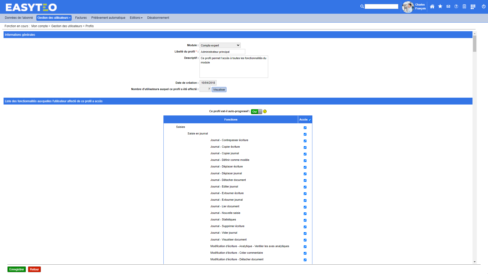Open the messages envelope icon
Viewport: 488px width, 274px height.
[448, 7]
